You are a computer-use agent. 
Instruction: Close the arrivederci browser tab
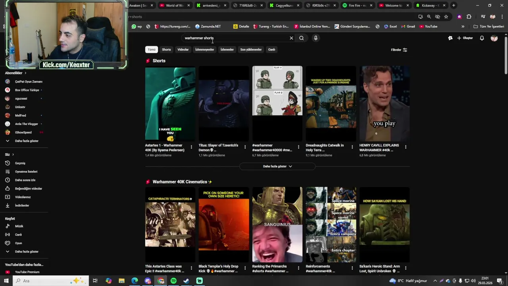point(225,6)
